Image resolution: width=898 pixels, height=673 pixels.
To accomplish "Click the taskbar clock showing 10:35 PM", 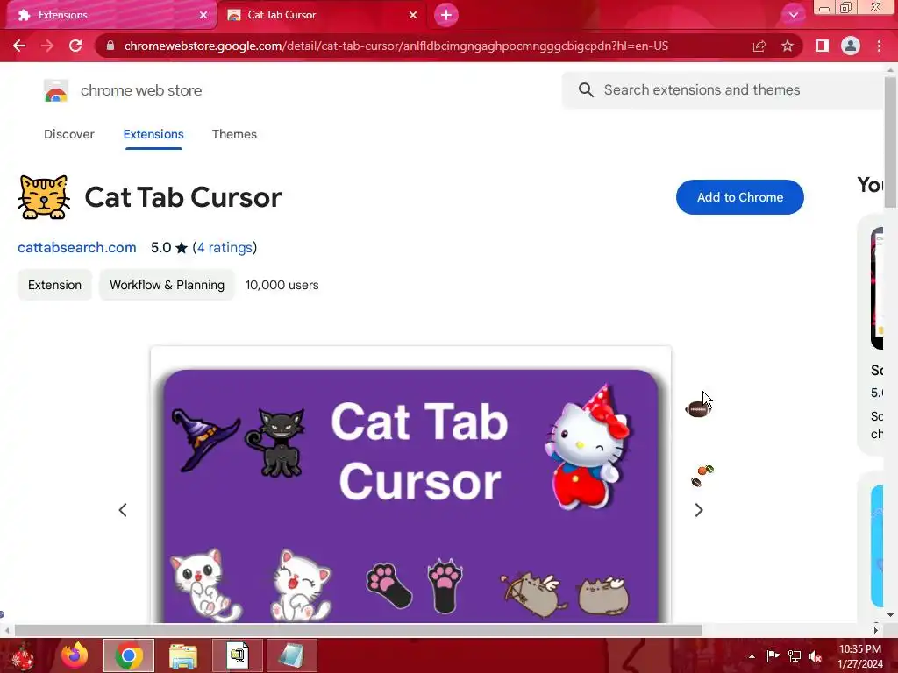I will pos(860,656).
